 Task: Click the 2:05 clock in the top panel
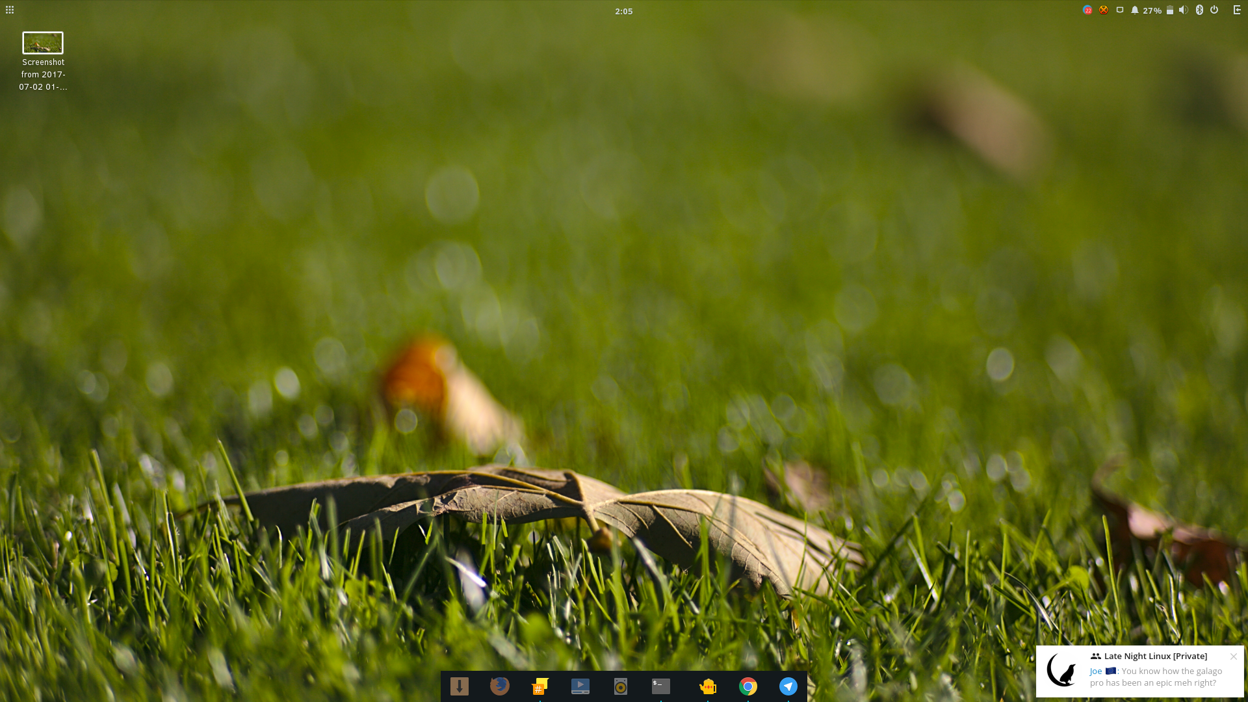(623, 11)
